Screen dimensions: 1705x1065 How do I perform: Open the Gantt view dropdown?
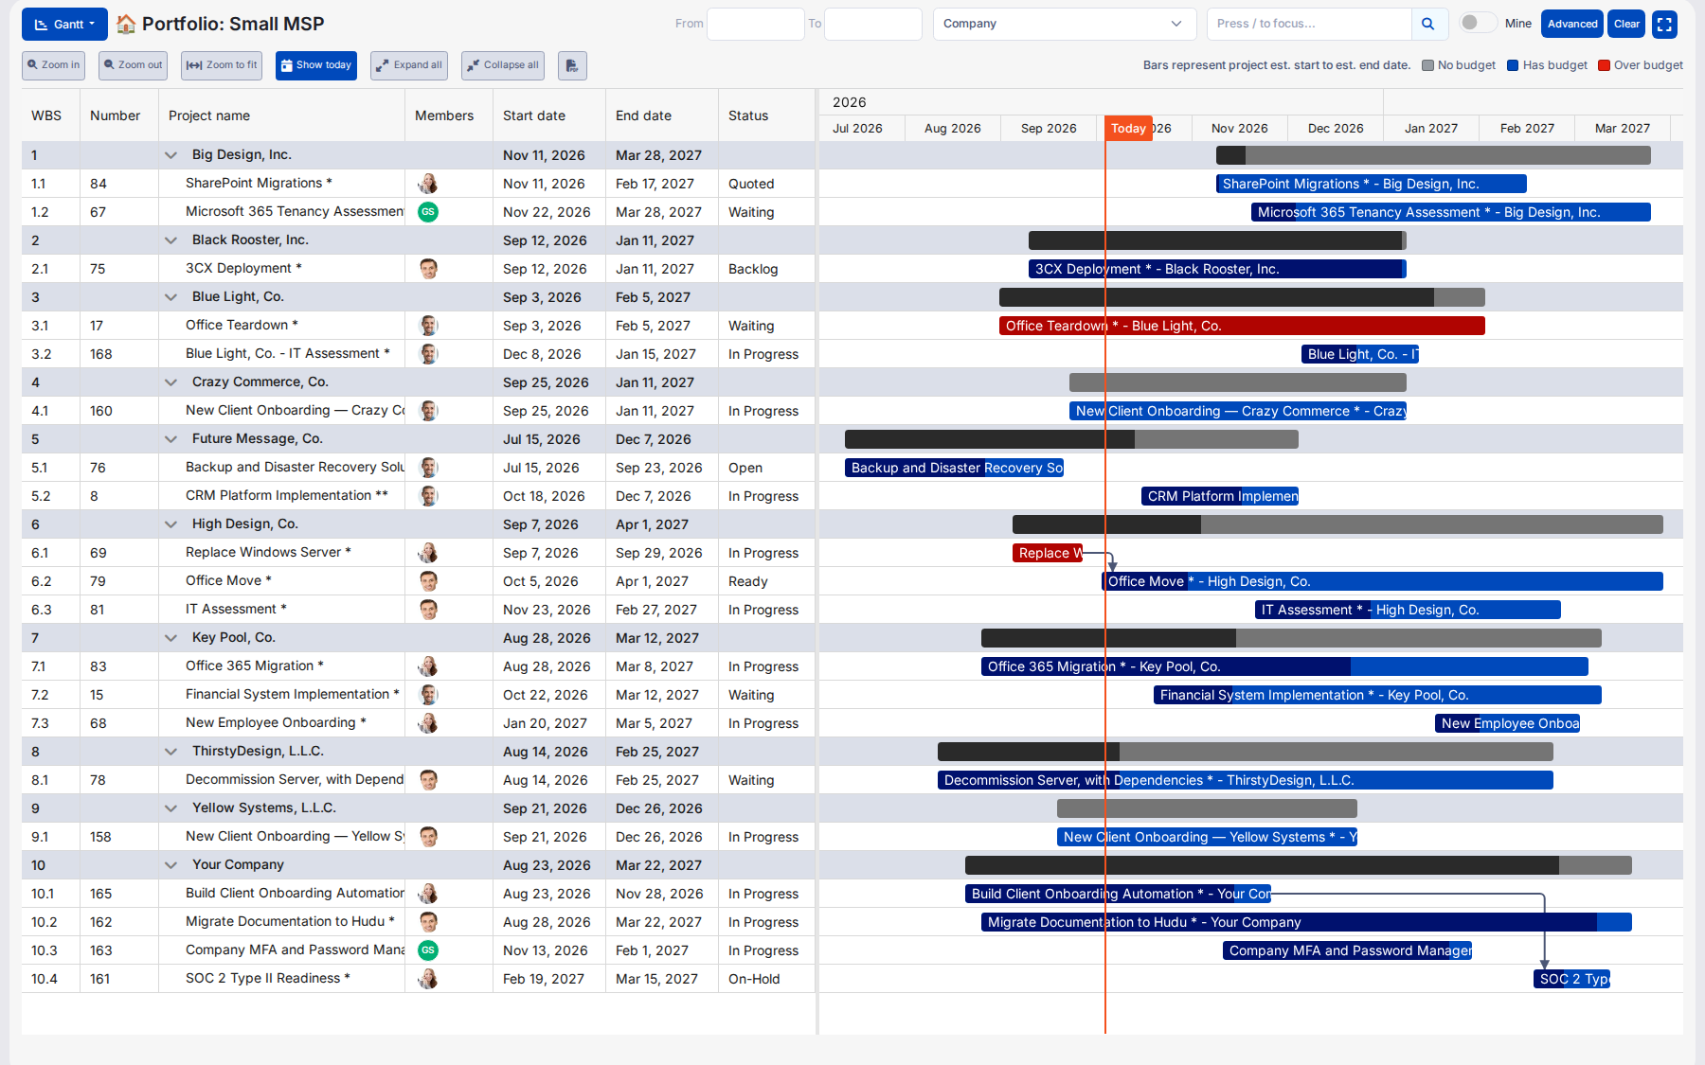coord(64,25)
